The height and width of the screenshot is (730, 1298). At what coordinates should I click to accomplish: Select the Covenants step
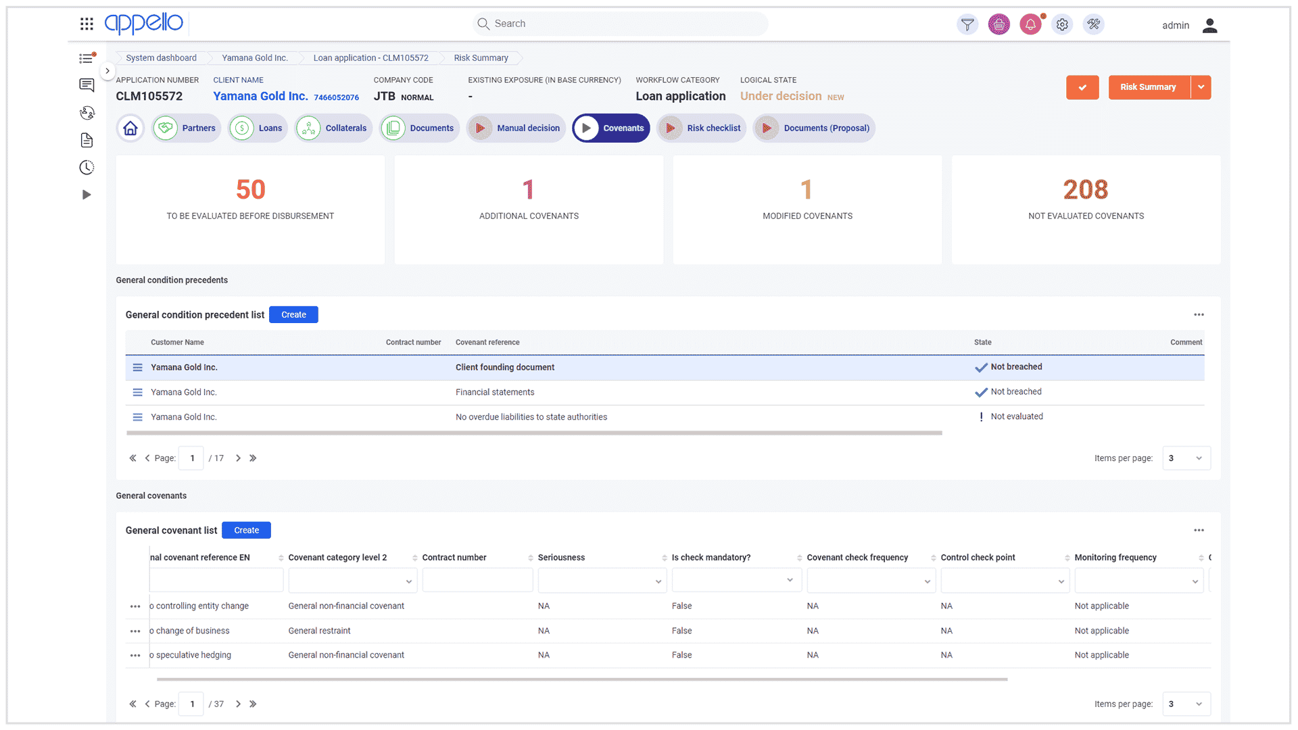pos(611,128)
